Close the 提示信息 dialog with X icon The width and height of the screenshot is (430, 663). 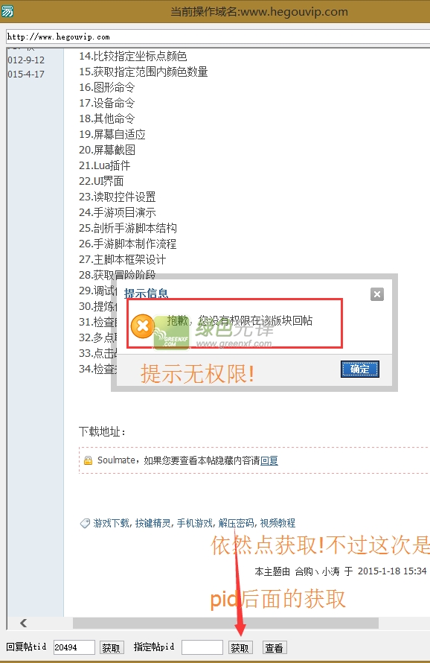point(376,294)
